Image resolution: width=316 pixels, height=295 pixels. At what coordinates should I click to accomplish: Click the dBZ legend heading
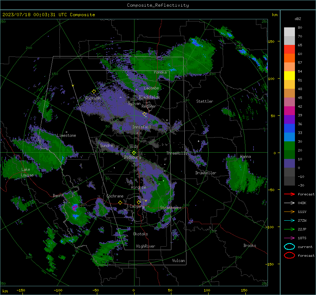pos(298,19)
